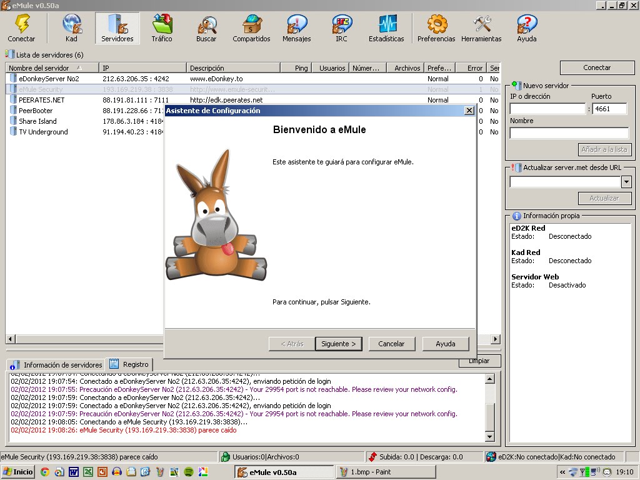Click Cancelar in the configuration wizard
The width and height of the screenshot is (640, 480).
click(391, 344)
